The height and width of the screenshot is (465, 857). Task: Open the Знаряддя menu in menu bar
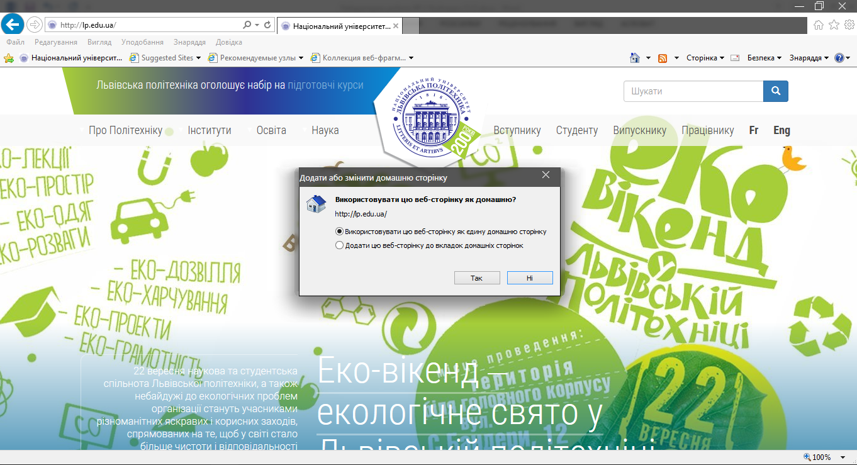pyautogui.click(x=189, y=42)
